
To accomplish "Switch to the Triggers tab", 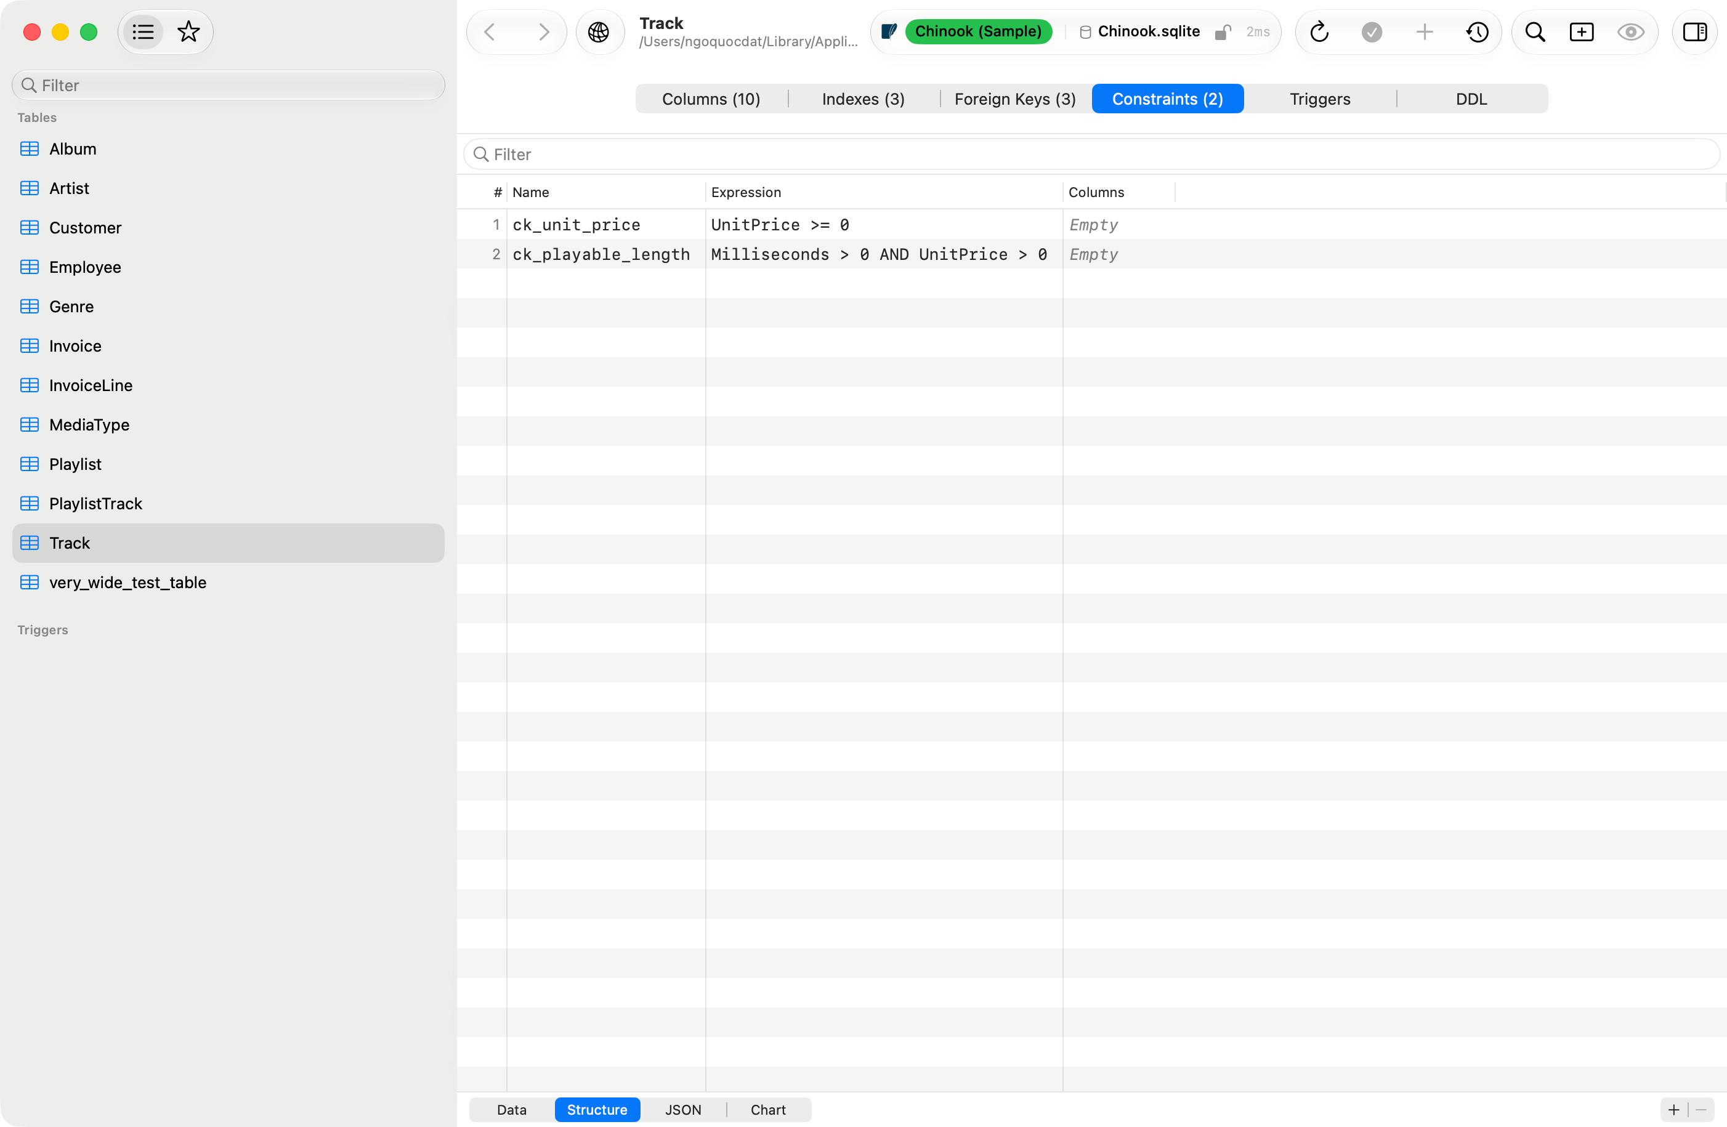I will click(x=1320, y=99).
